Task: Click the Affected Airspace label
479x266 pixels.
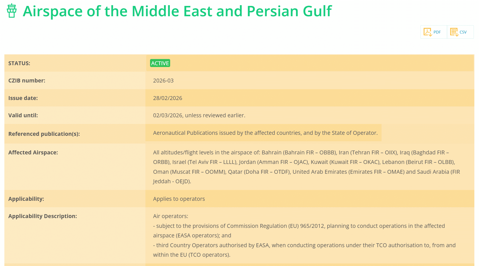Action: click(x=33, y=153)
